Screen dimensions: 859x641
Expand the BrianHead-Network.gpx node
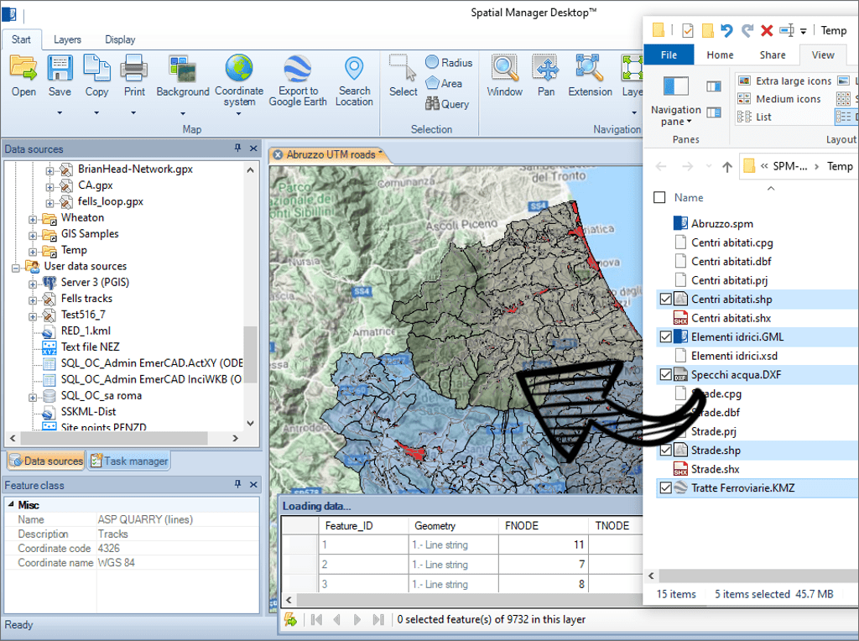click(x=49, y=171)
